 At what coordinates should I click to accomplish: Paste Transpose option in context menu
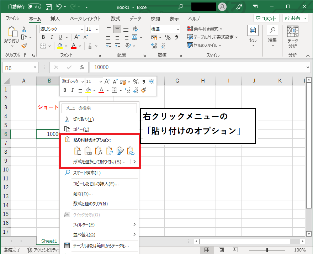(109, 151)
